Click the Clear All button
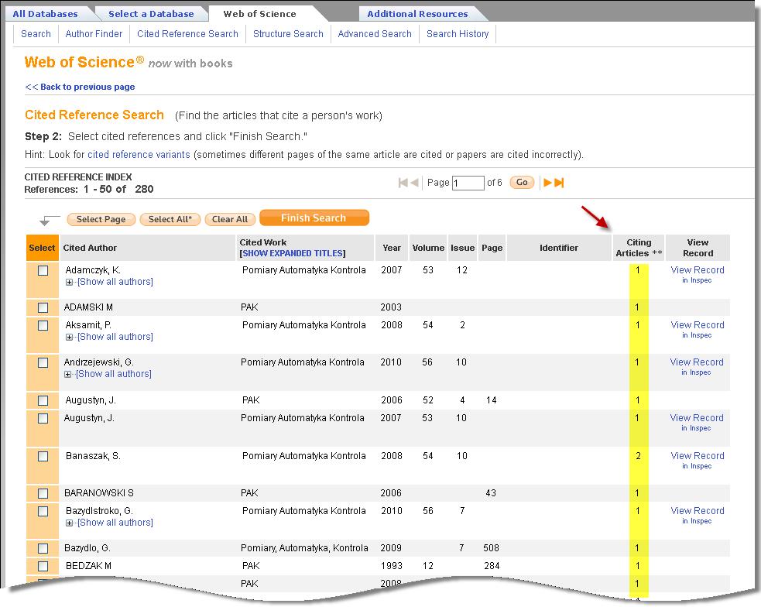Screen dimensions: 761x607 (x=230, y=219)
